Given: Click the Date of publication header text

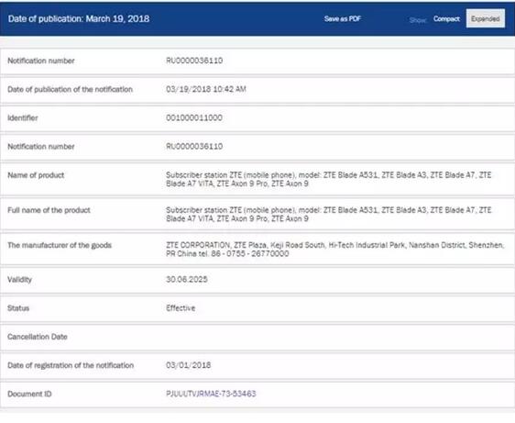Looking at the screenshot, I should pyautogui.click(x=79, y=18).
